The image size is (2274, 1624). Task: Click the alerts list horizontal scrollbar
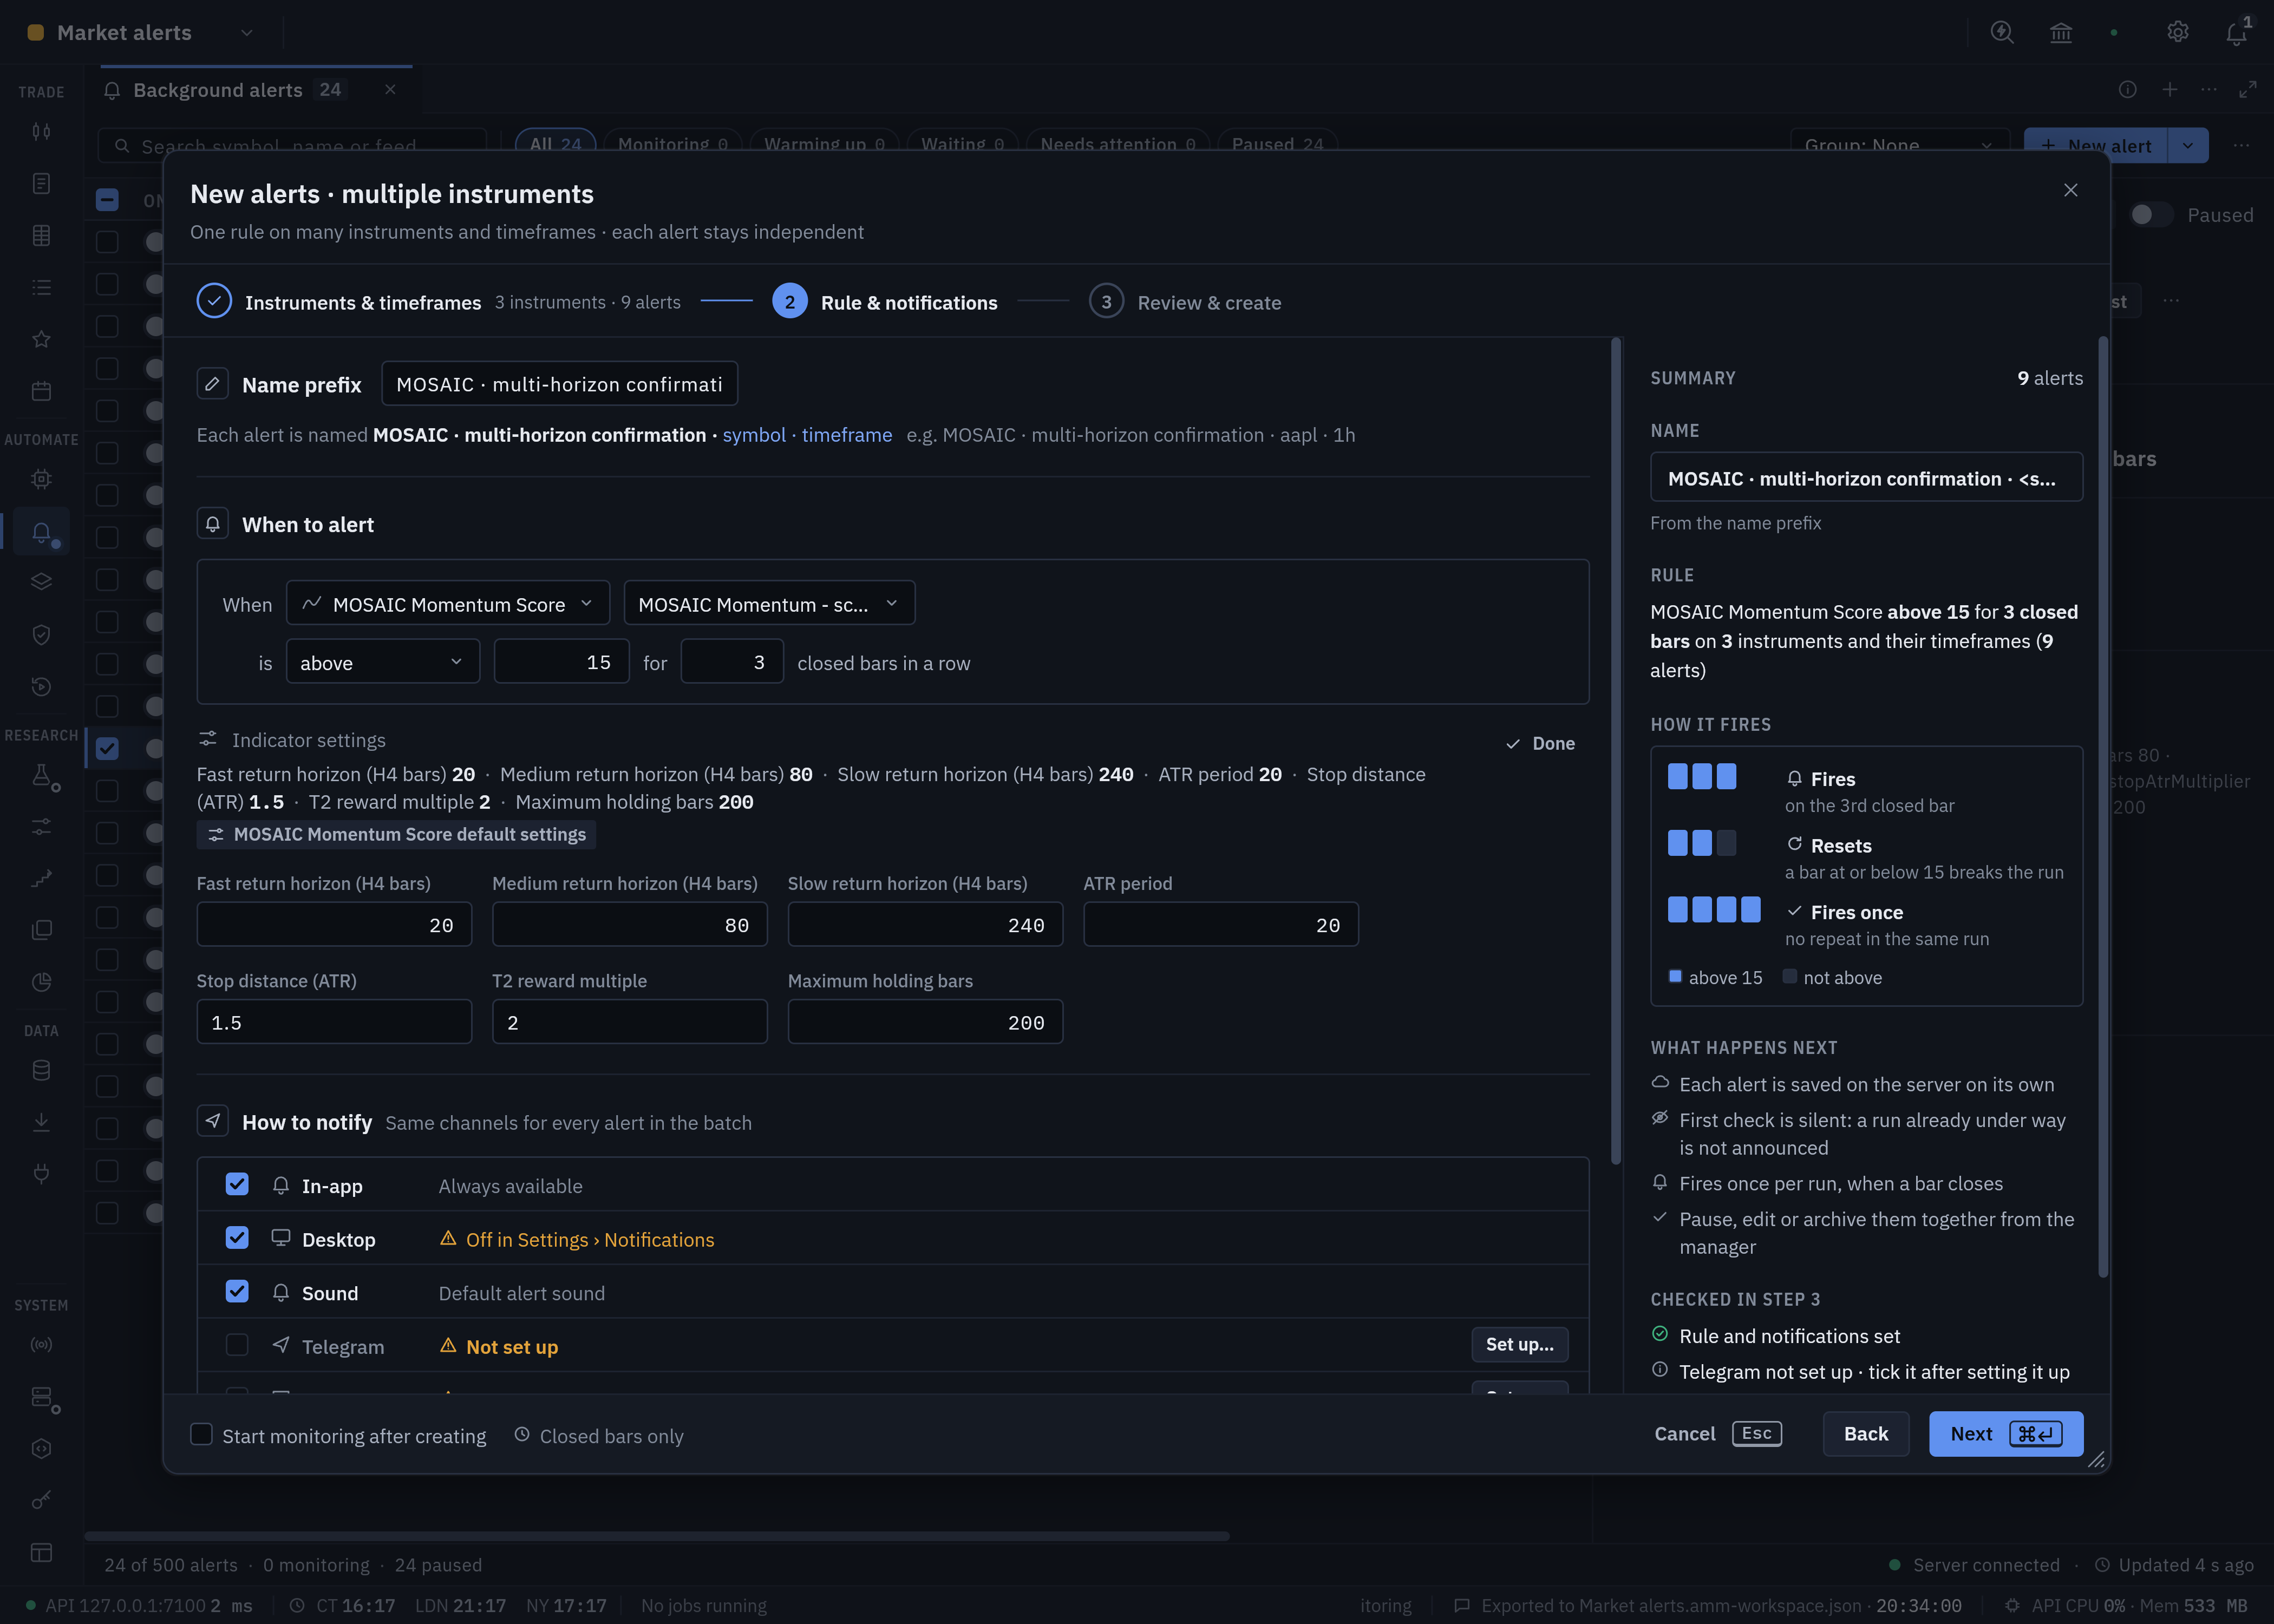657,1536
